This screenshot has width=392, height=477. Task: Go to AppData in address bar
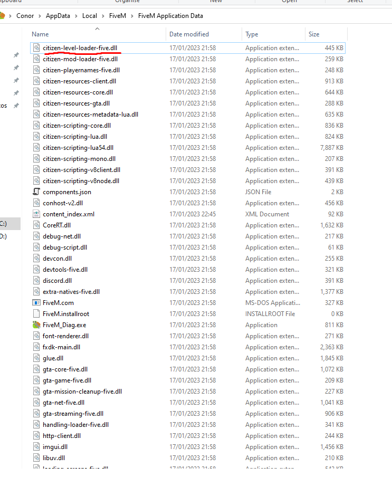[x=58, y=16]
